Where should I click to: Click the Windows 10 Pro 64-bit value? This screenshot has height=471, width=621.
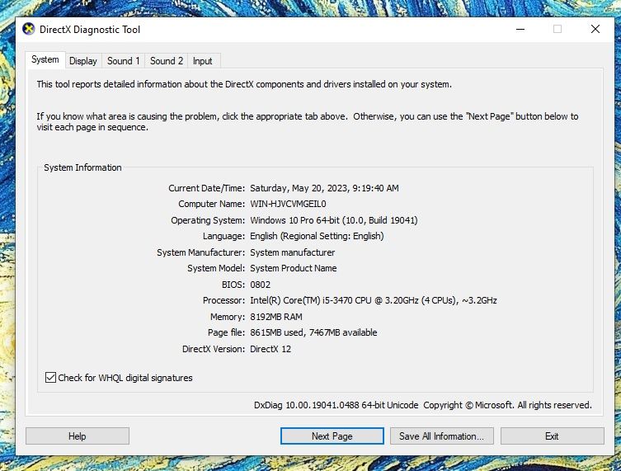(334, 220)
